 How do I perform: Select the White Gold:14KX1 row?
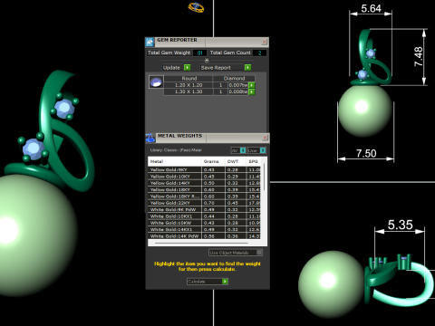(x=204, y=229)
